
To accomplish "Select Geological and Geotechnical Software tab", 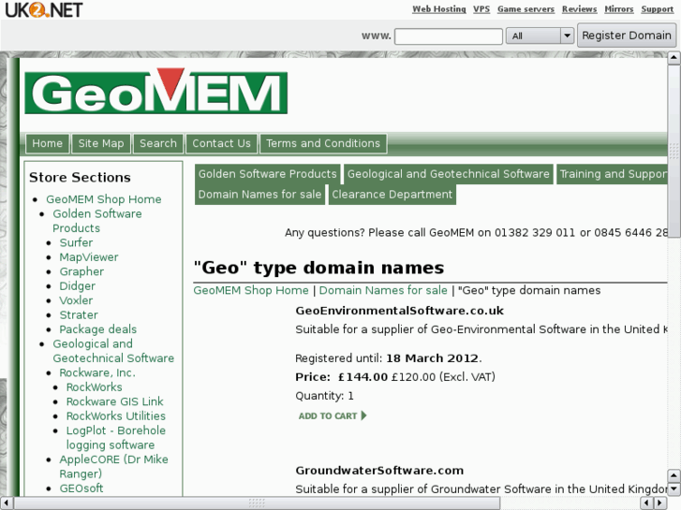I will coord(448,174).
